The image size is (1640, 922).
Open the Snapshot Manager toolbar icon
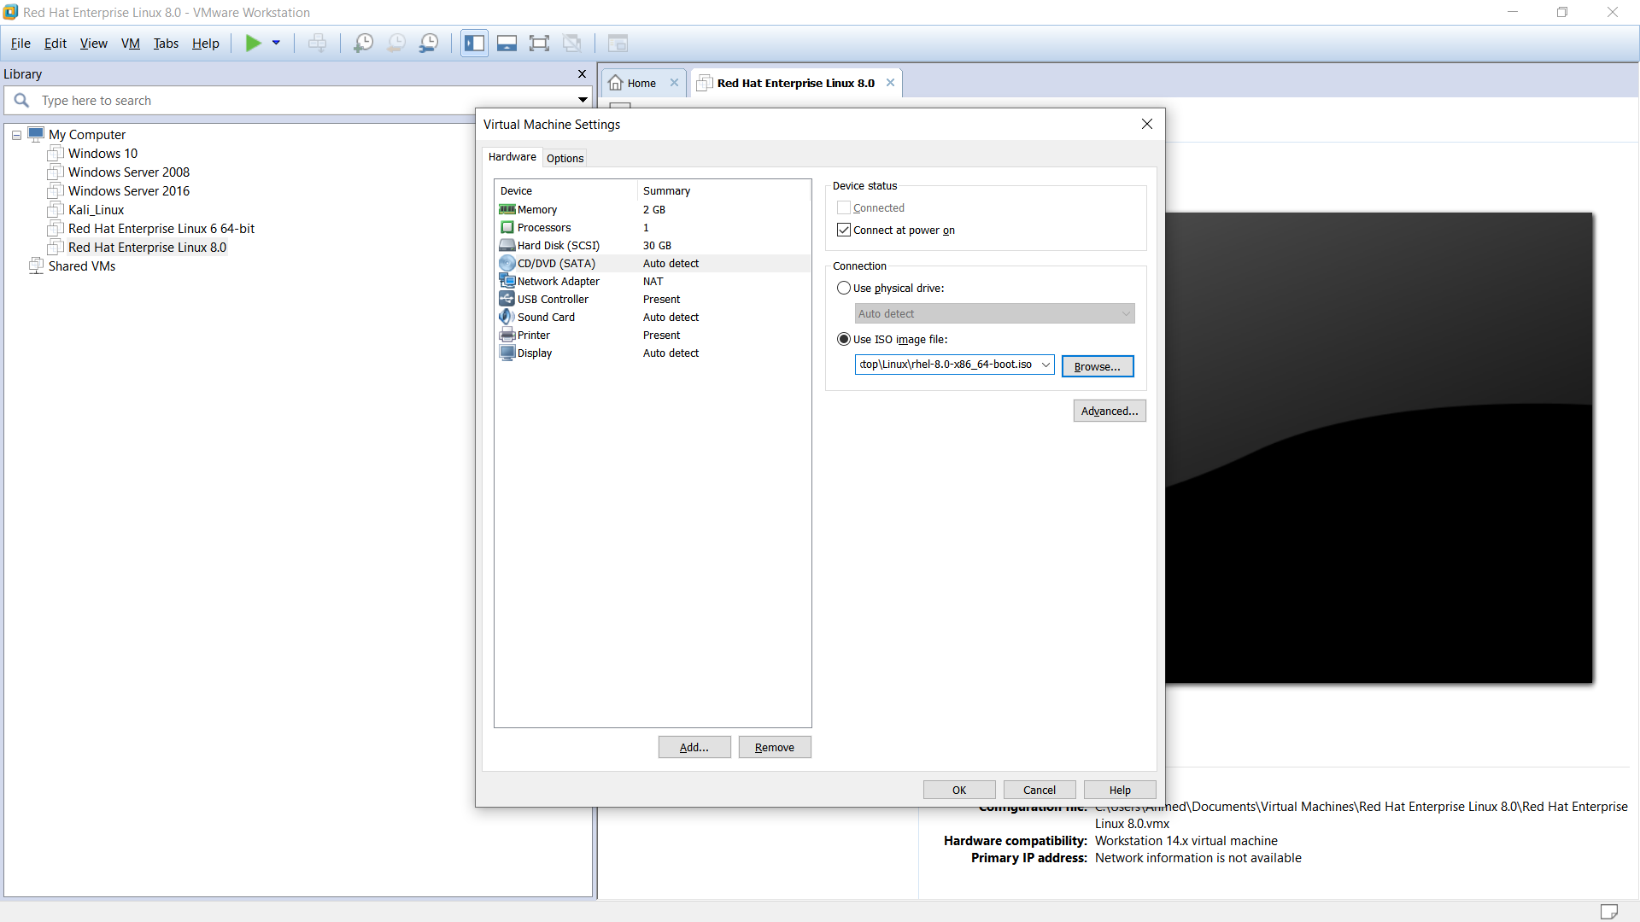[x=429, y=44]
